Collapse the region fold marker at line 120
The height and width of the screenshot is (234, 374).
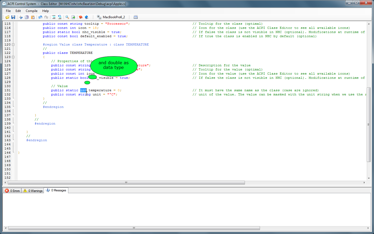coord(13,44)
